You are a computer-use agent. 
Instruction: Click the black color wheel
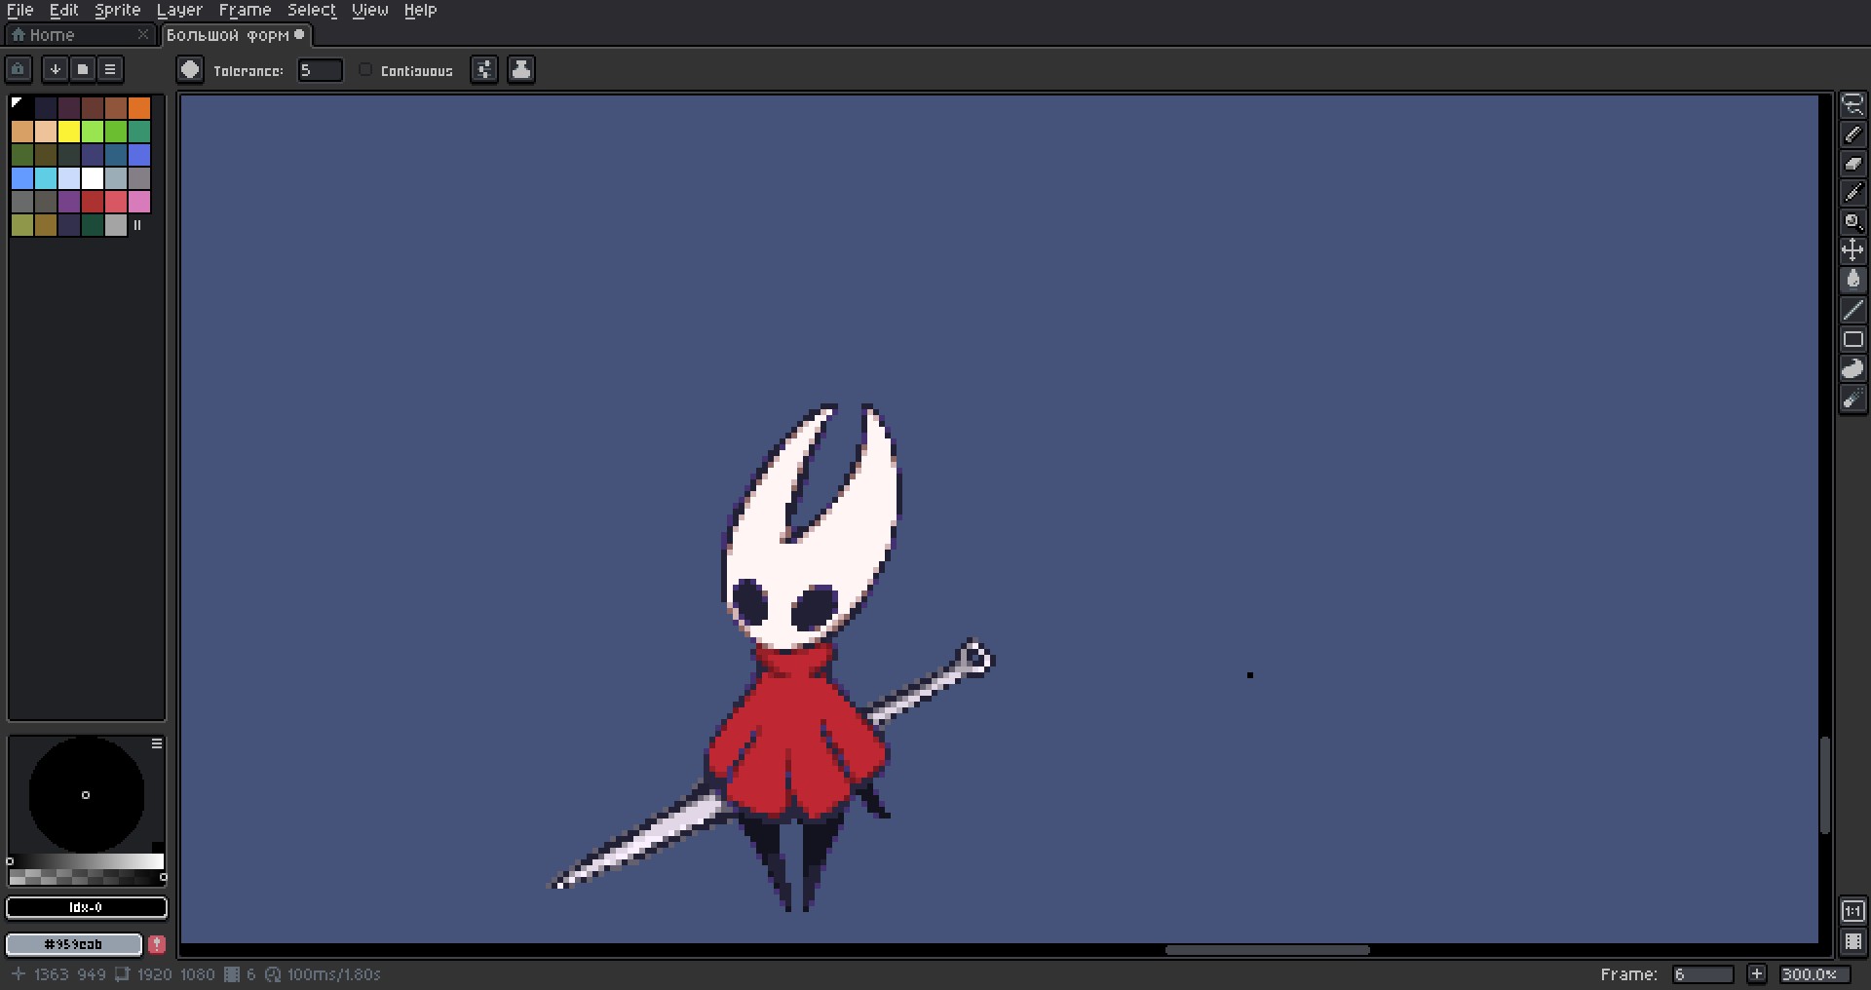click(87, 795)
